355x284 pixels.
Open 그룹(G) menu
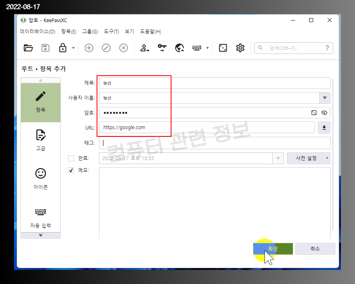[x=90, y=31]
